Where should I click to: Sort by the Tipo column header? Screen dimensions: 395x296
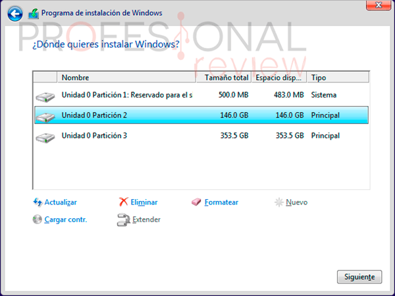pos(338,78)
